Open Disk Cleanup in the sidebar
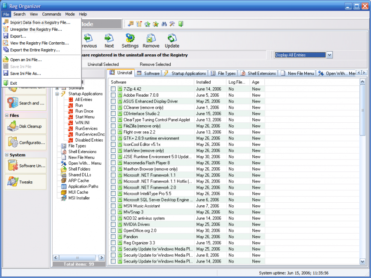 26,126
